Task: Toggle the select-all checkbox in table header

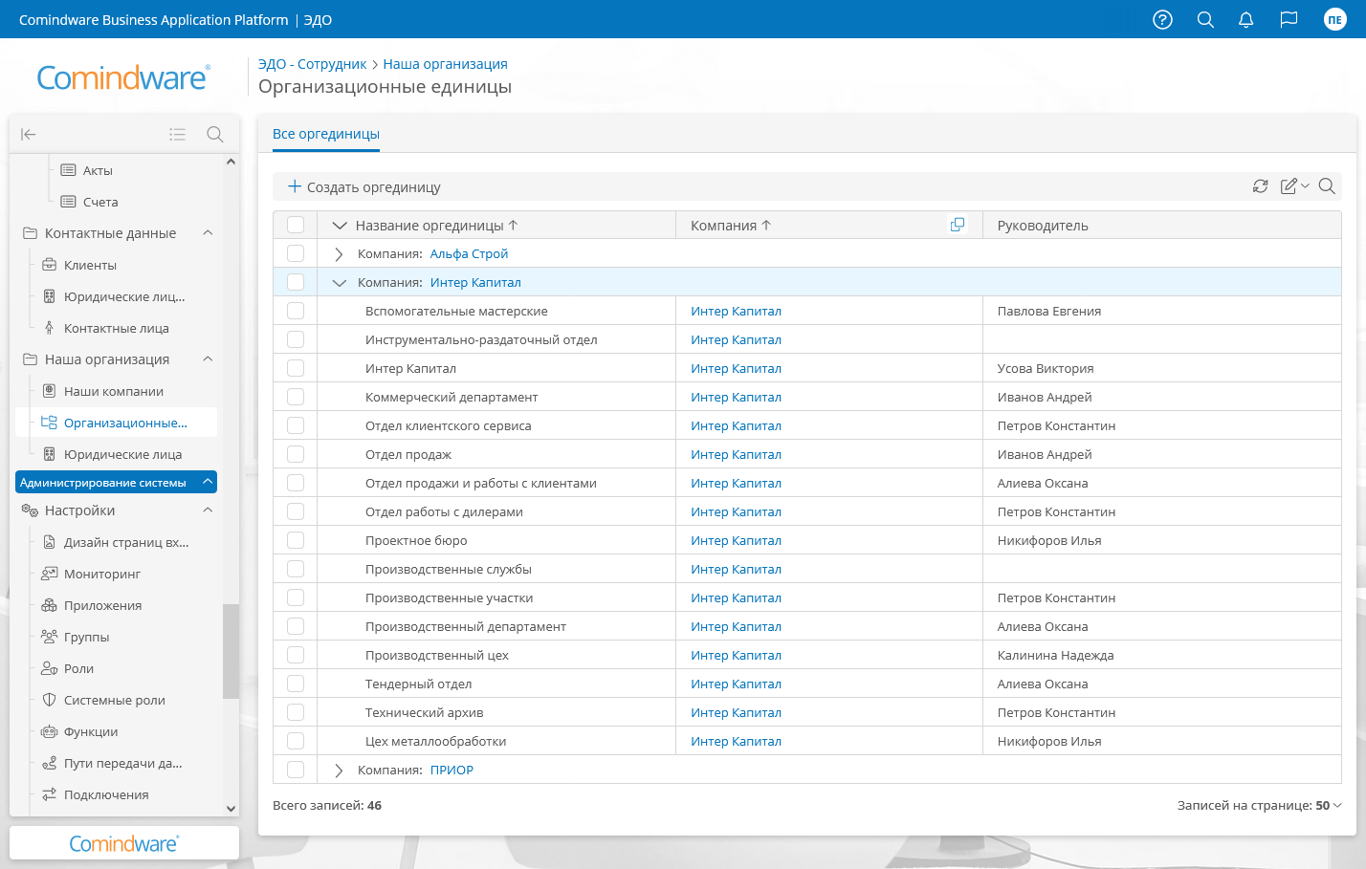Action: [x=296, y=225]
